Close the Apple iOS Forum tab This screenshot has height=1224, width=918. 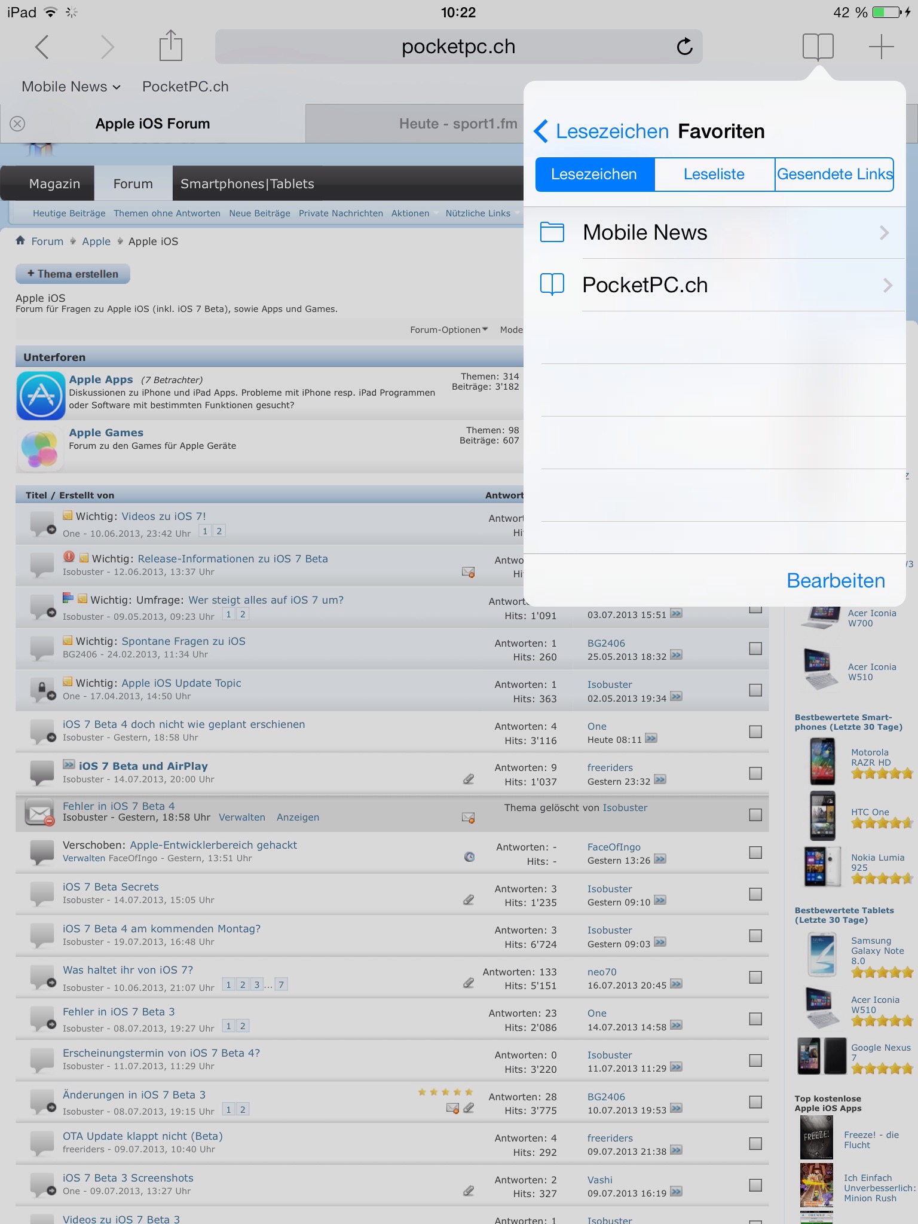17,124
